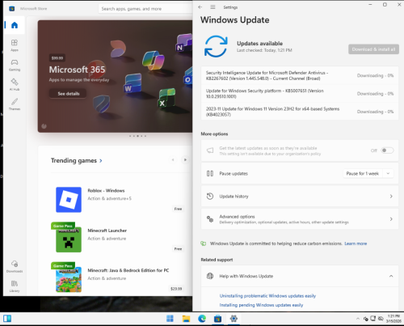404x326 pixels.
Task: Open Settings navigation hamburger menu
Action: pos(213,7)
